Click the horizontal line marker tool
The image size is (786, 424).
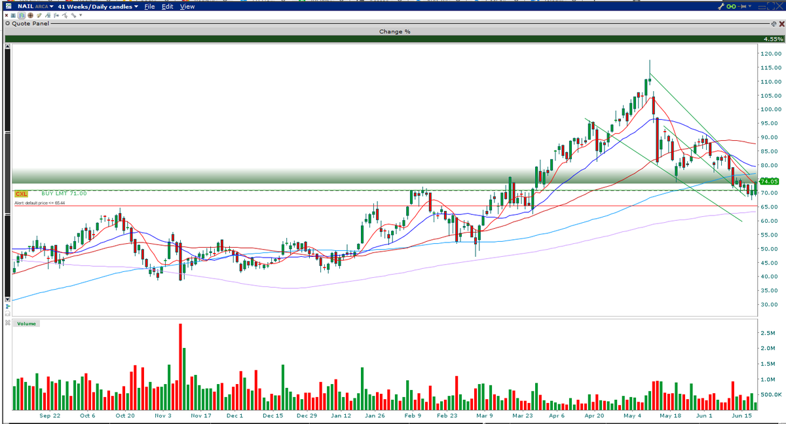tap(56, 15)
